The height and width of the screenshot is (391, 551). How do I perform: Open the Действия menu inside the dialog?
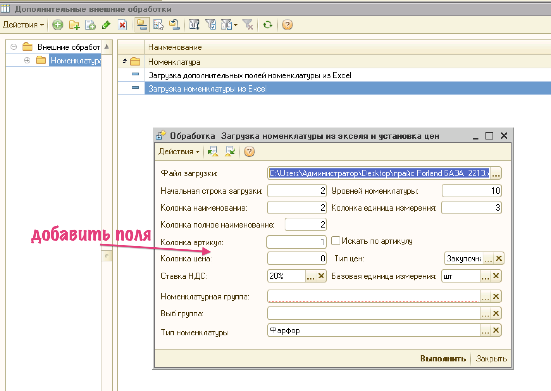(x=179, y=152)
